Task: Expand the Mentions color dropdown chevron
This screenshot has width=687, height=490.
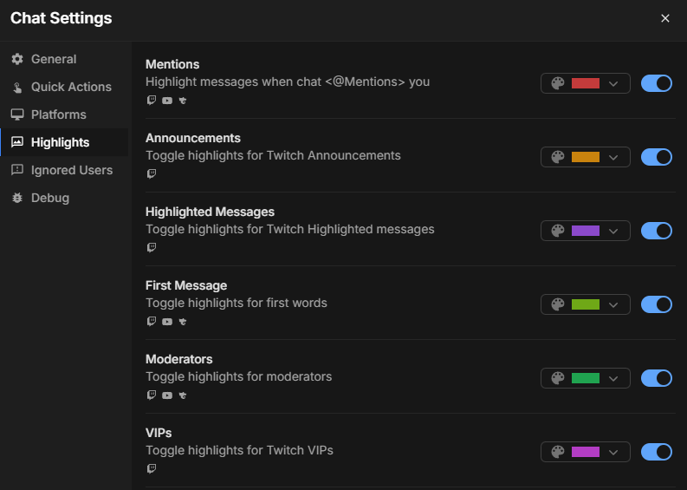Action: click(613, 84)
